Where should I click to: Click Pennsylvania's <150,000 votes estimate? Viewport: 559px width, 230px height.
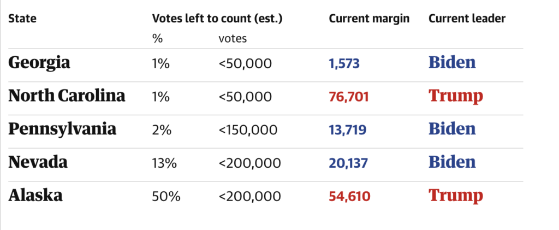pos(248,130)
